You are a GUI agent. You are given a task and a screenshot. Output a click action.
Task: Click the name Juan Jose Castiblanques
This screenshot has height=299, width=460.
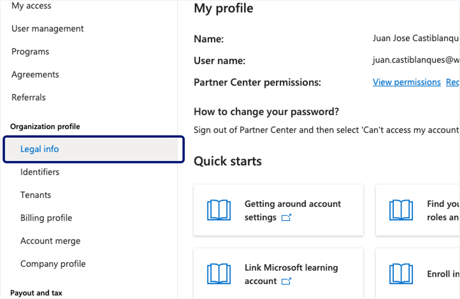coord(416,38)
